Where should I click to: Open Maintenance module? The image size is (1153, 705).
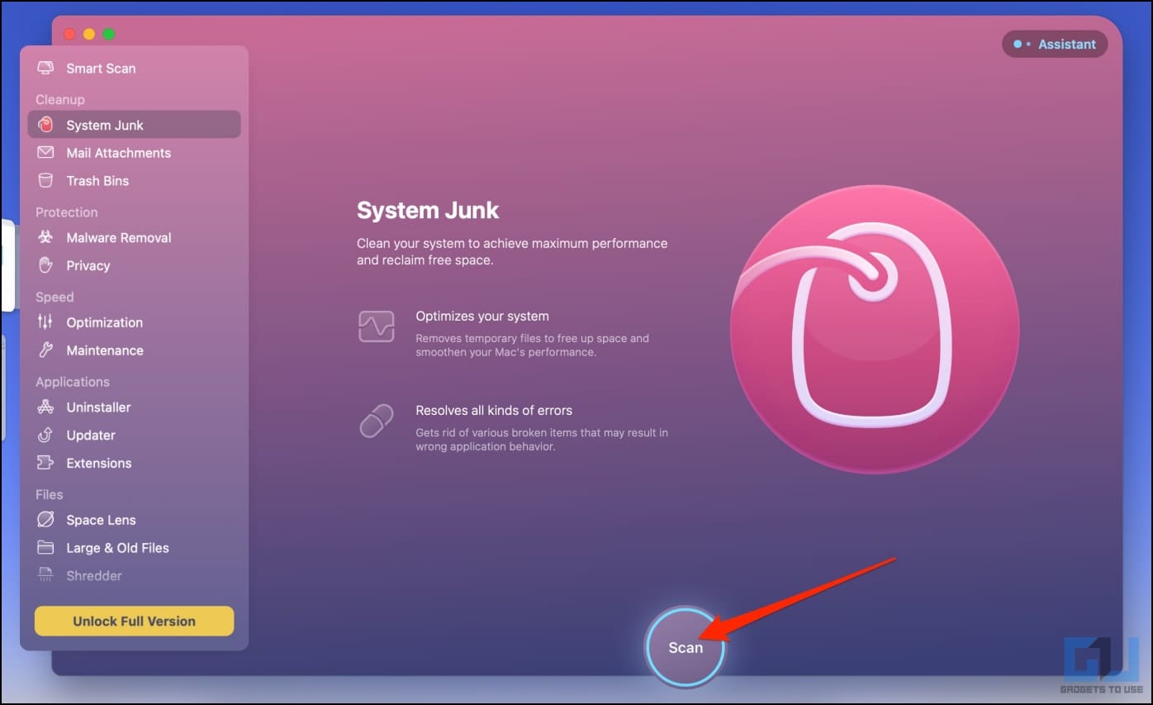[x=105, y=350]
